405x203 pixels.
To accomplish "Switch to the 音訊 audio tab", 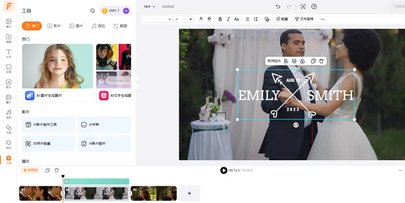I will tap(98, 26).
